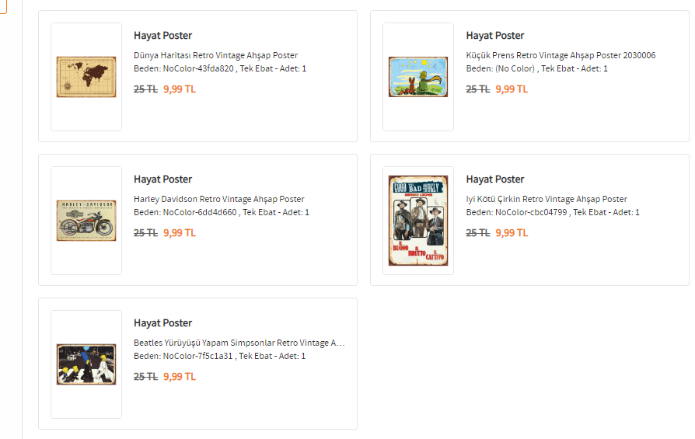Click the Beden NoColor-6dd4d660 variant text
Image resolution: width=695 pixels, height=439 pixels.
coord(222,212)
